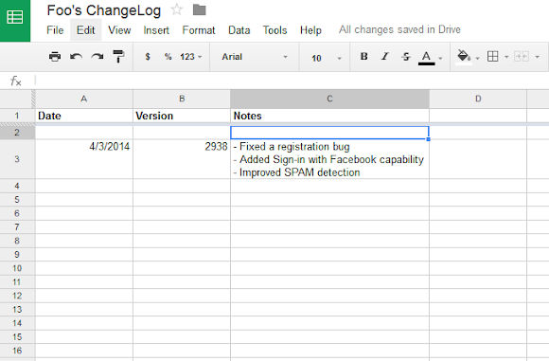The height and width of the screenshot is (361, 549).
Task: Click the Undo arrow
Action: click(x=76, y=57)
